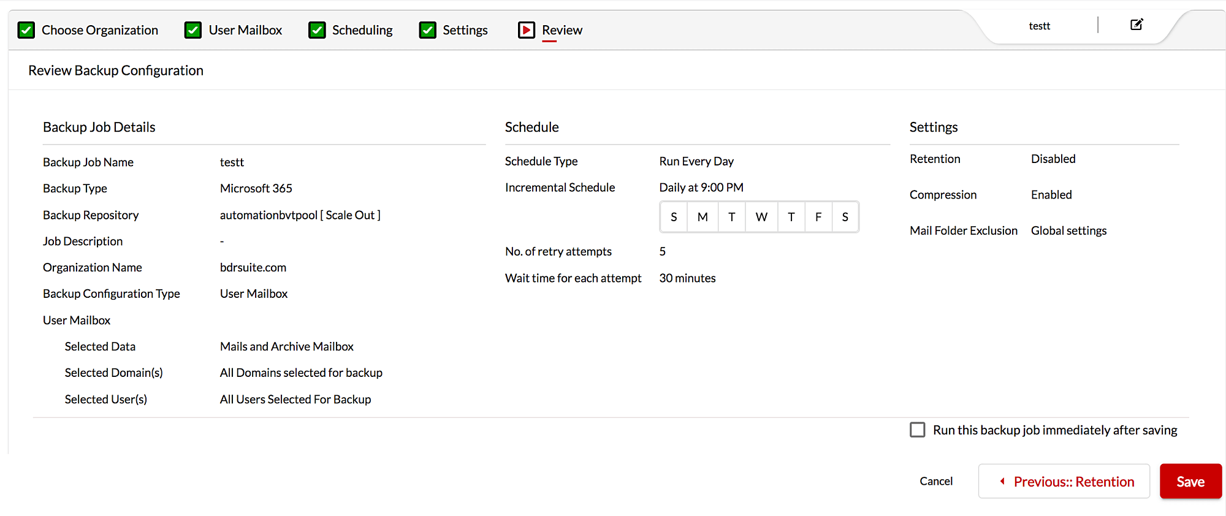The height and width of the screenshot is (516, 1226).
Task: Click the Settings step green check icon
Action: pyautogui.click(x=428, y=30)
